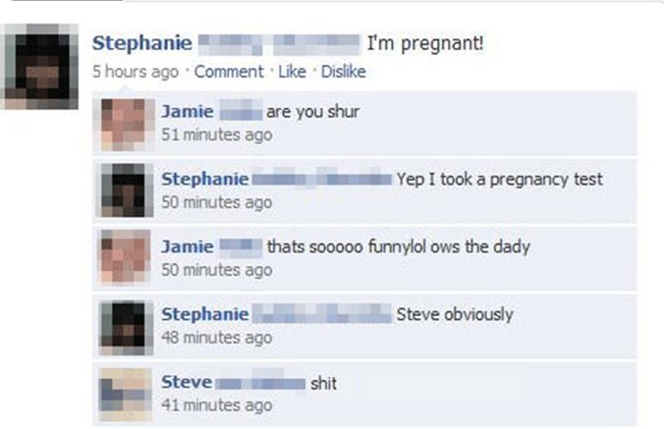Click the '41 minutes ago' comment timestamp
The image size is (664, 429).
217,405
